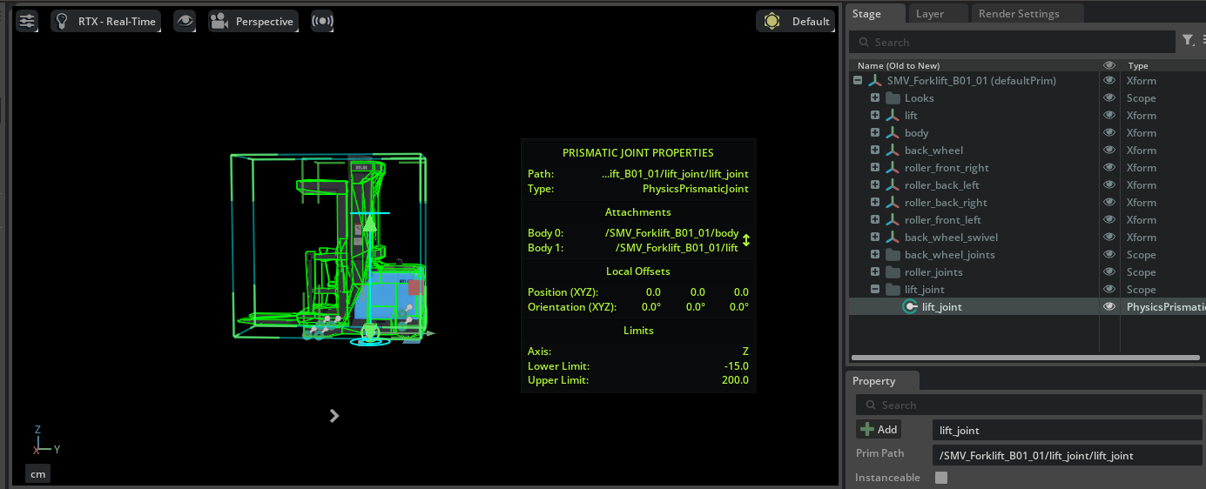
Task: Collapse the lift_joint scope folder
Action: 875,289
